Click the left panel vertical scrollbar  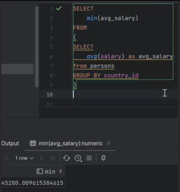(x=37, y=47)
